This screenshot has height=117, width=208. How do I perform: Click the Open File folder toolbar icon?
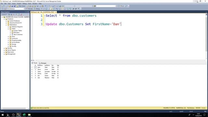9,6
